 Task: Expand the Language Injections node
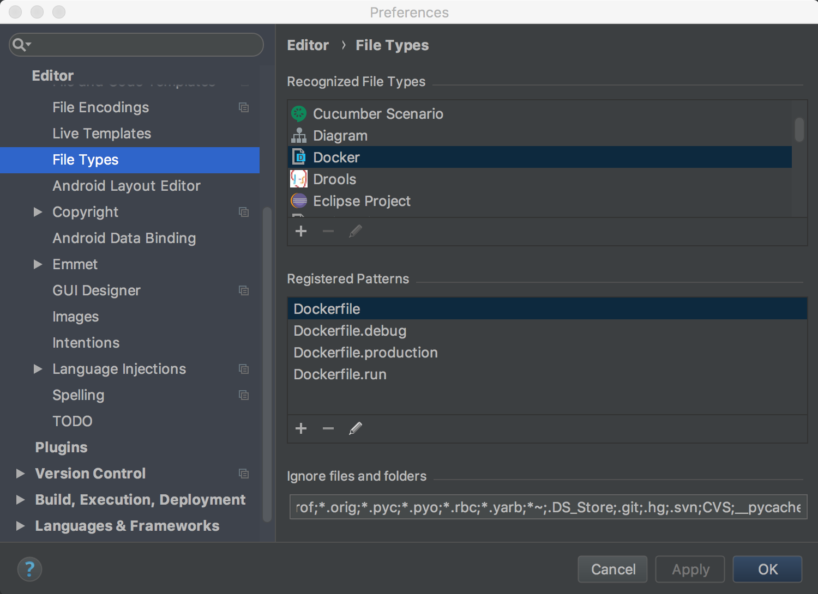click(38, 369)
